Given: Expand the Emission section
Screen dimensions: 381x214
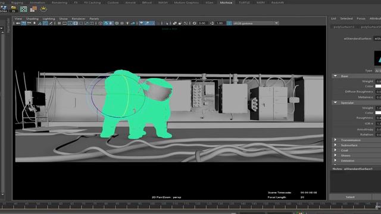Looking at the screenshot, I should tap(335, 160).
